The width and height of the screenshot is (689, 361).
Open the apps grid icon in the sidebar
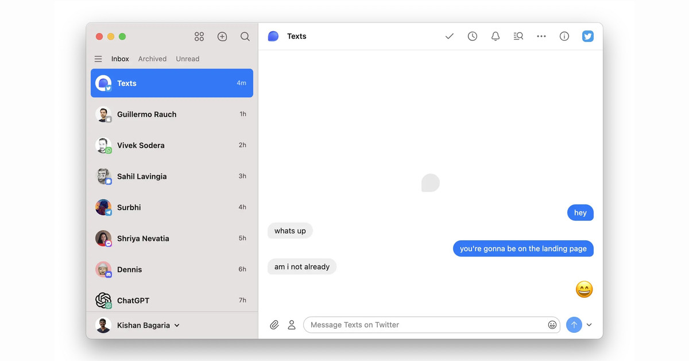(x=199, y=36)
